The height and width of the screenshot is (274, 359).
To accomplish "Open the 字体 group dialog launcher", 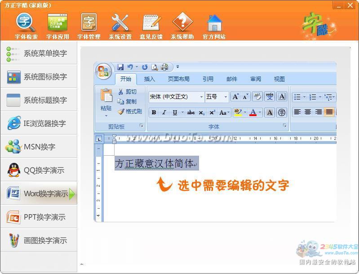I will point(284,126).
